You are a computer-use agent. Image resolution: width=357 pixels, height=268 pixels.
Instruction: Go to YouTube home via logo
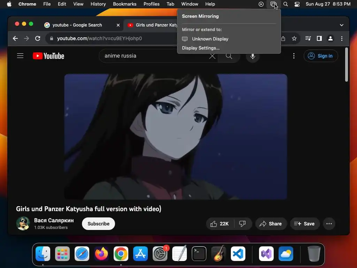[48, 56]
